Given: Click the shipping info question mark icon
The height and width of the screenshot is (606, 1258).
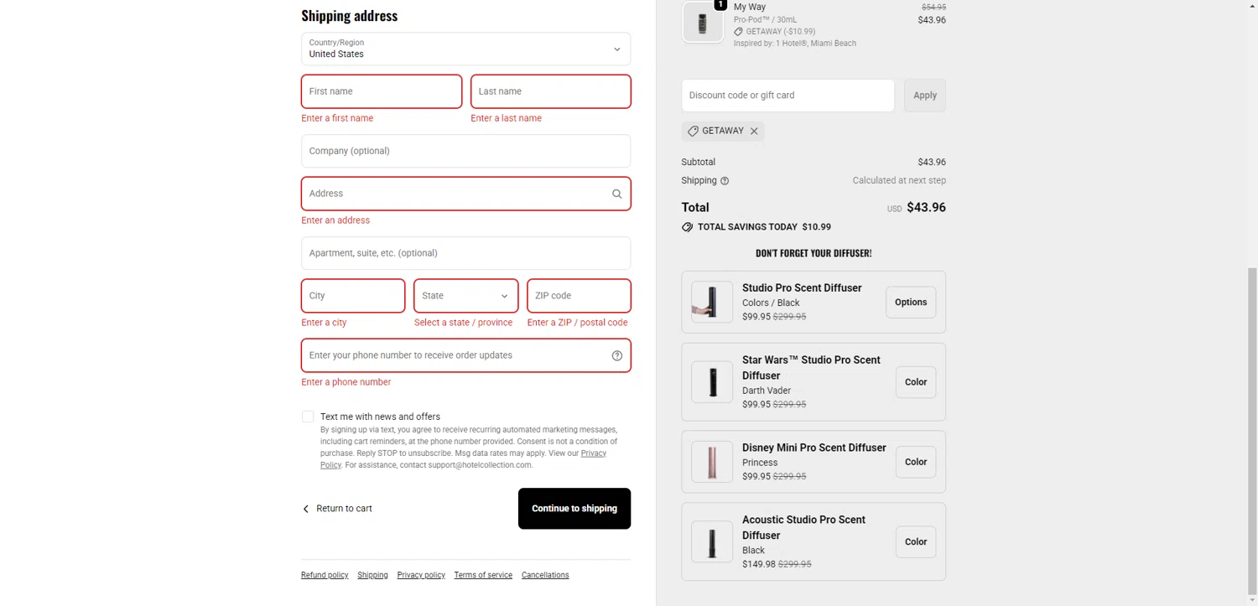Looking at the screenshot, I should point(725,181).
